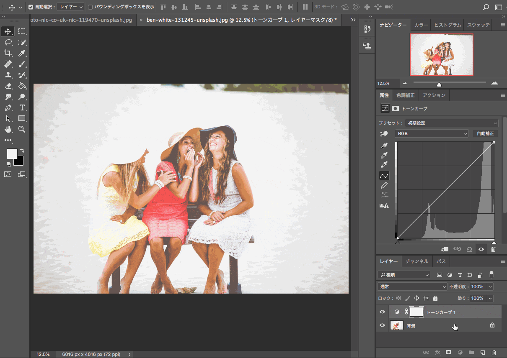Viewport: 507px width, 358px height.
Task: Toggle lock all for layer
Action: [x=435, y=298]
